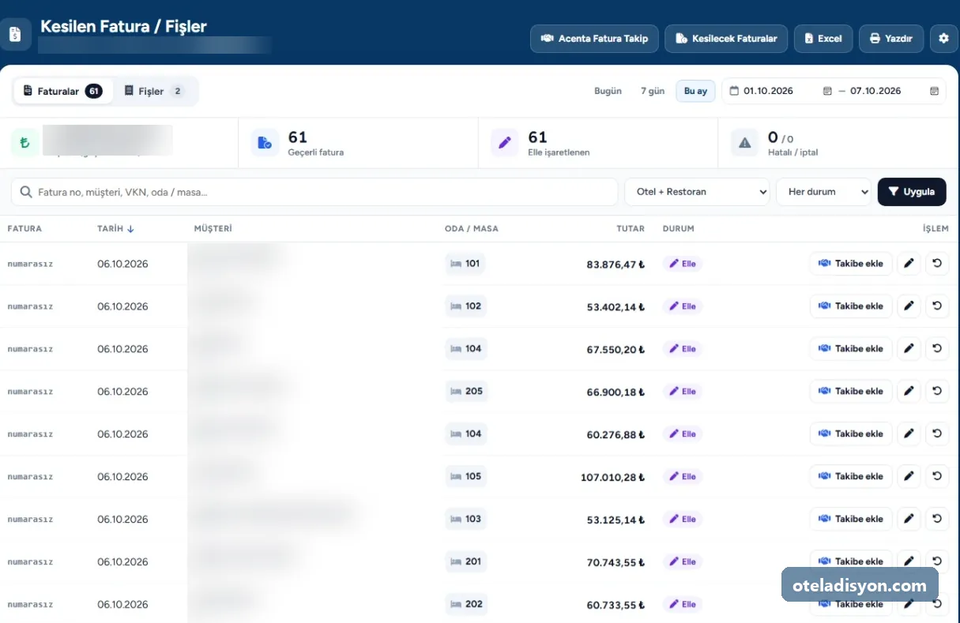This screenshot has height=623, width=960.
Task: Open the settings gear in the header
Action: [x=943, y=38]
